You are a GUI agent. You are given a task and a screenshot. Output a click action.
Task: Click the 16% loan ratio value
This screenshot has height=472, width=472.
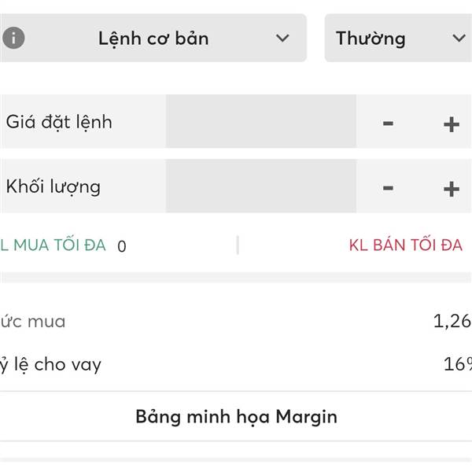(x=458, y=364)
